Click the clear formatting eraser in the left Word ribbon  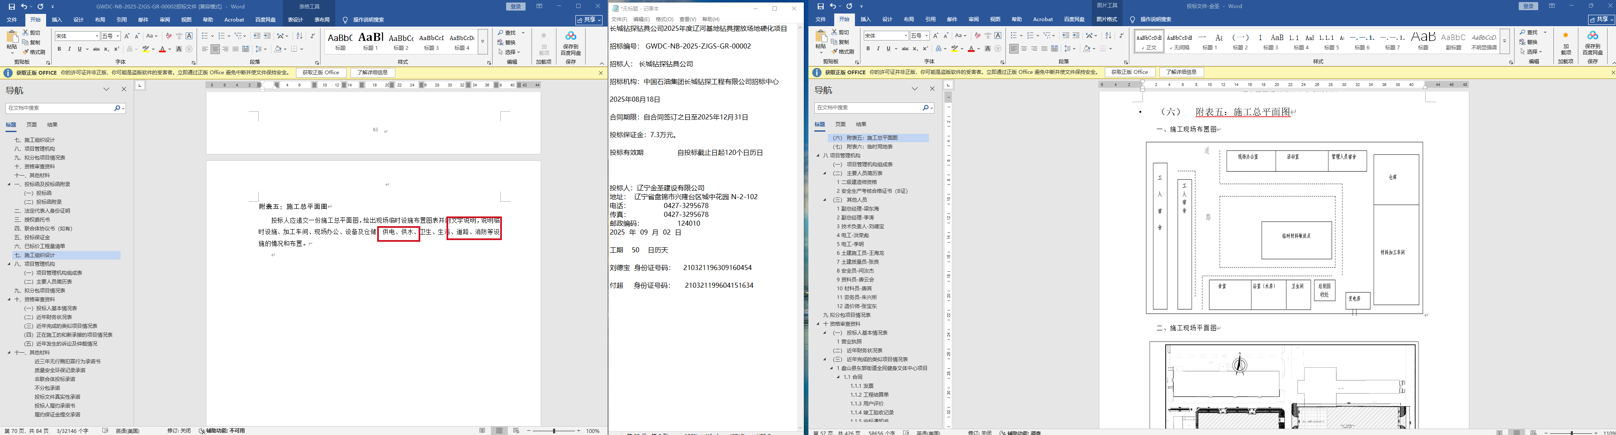click(168, 36)
